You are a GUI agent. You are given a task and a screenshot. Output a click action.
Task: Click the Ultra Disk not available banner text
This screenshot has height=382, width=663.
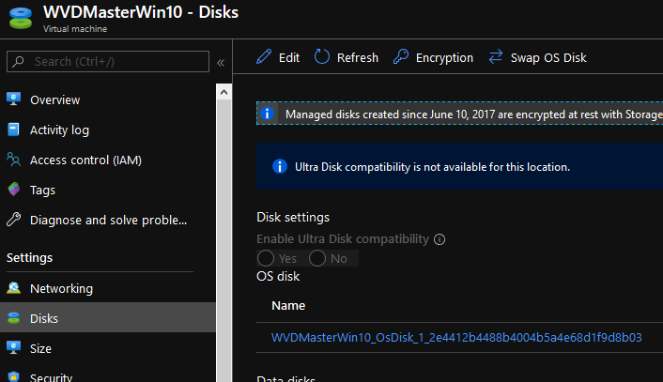[x=432, y=167]
